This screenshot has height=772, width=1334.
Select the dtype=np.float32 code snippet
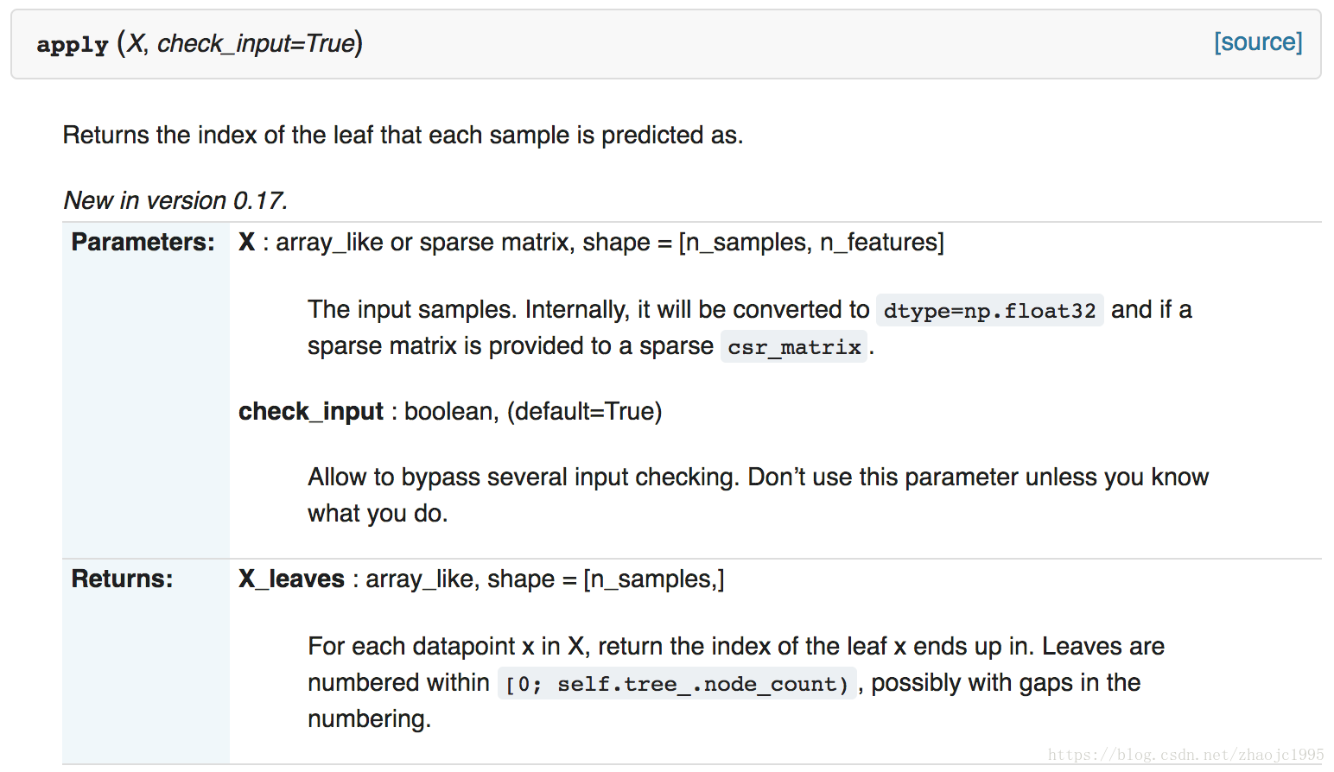point(989,310)
